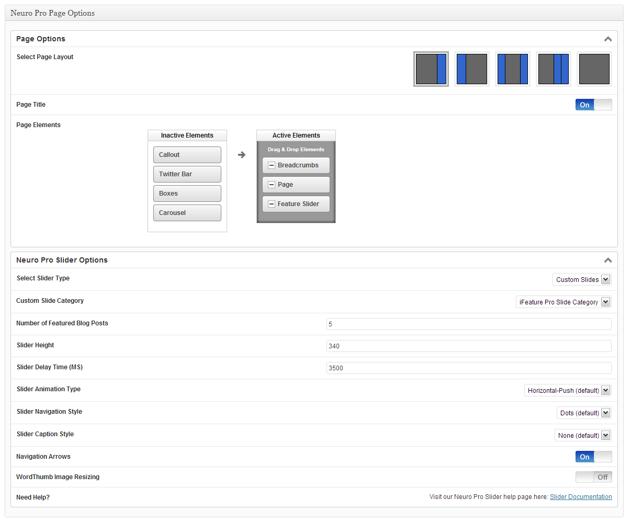Open the Slider Documentation link
The width and height of the screenshot is (631, 522).
pyautogui.click(x=581, y=497)
